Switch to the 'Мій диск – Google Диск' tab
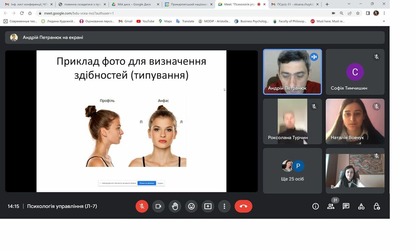Screen dimensions: 416x251 click(x=133, y=4)
